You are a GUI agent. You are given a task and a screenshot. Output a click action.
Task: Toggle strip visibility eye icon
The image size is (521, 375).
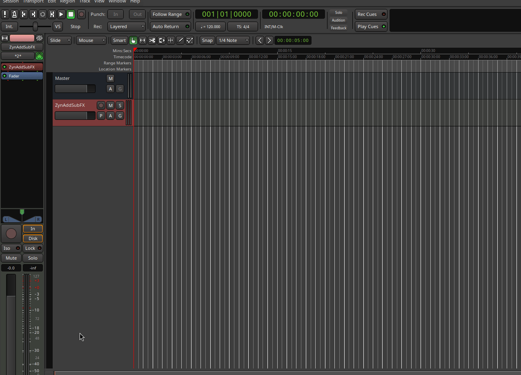click(39, 38)
